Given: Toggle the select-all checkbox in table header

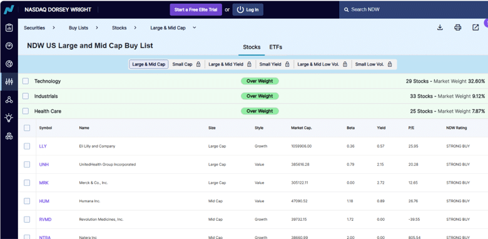Looking at the screenshot, I should 27,128.
